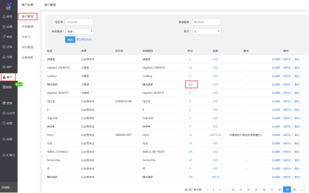Viewport: 309px width, 193px height.
Task: Open 商品 products sidebar item
Action: 8,36
